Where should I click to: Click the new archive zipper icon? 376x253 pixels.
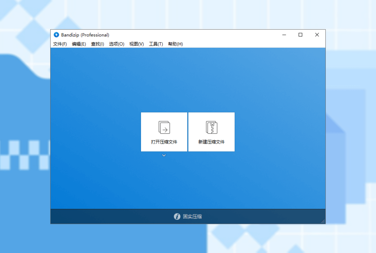(x=211, y=127)
